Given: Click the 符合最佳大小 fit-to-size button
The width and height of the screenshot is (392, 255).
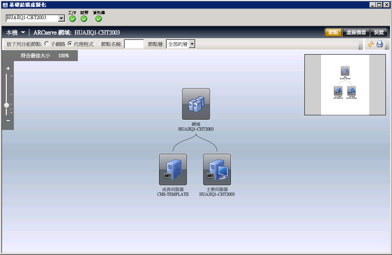Looking at the screenshot, I should 35,55.
